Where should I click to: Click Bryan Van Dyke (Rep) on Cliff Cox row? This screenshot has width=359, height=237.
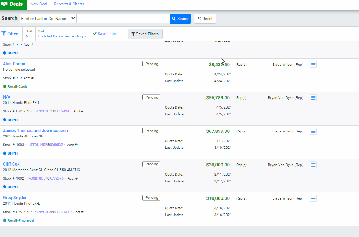coord(285,165)
